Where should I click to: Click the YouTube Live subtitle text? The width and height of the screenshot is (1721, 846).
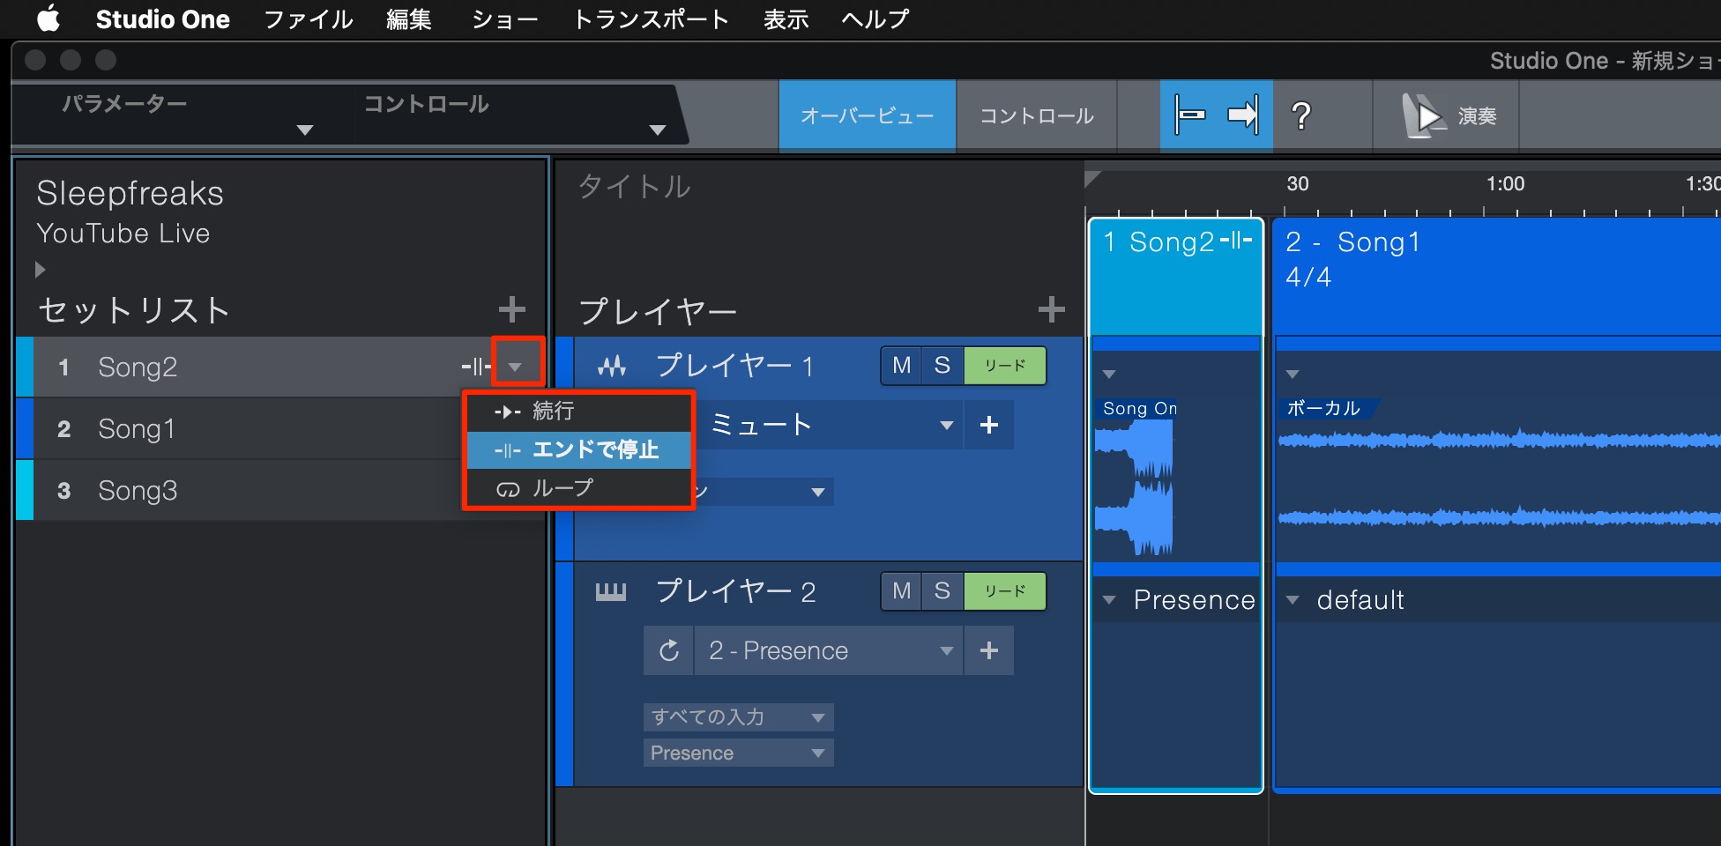(x=123, y=234)
